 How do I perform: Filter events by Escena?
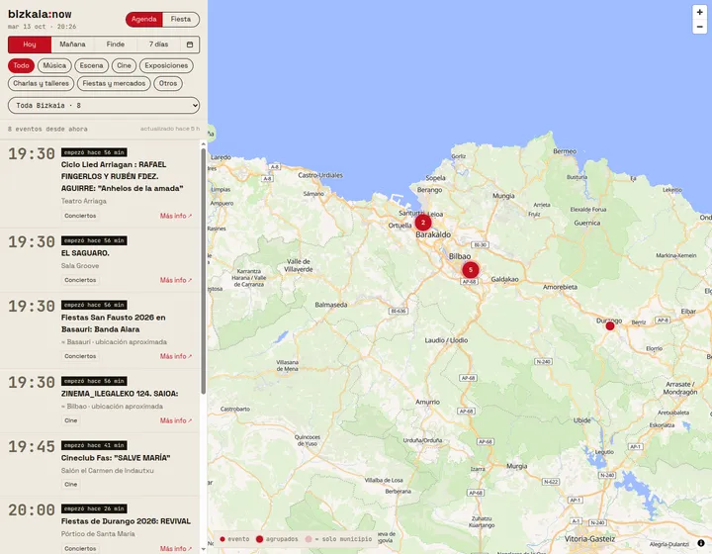pyautogui.click(x=91, y=65)
